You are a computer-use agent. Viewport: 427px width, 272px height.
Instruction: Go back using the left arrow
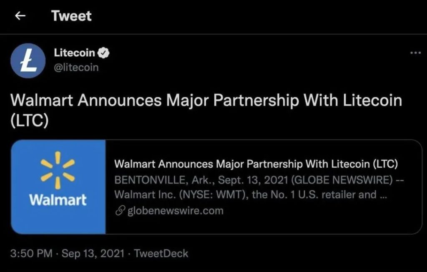20,16
